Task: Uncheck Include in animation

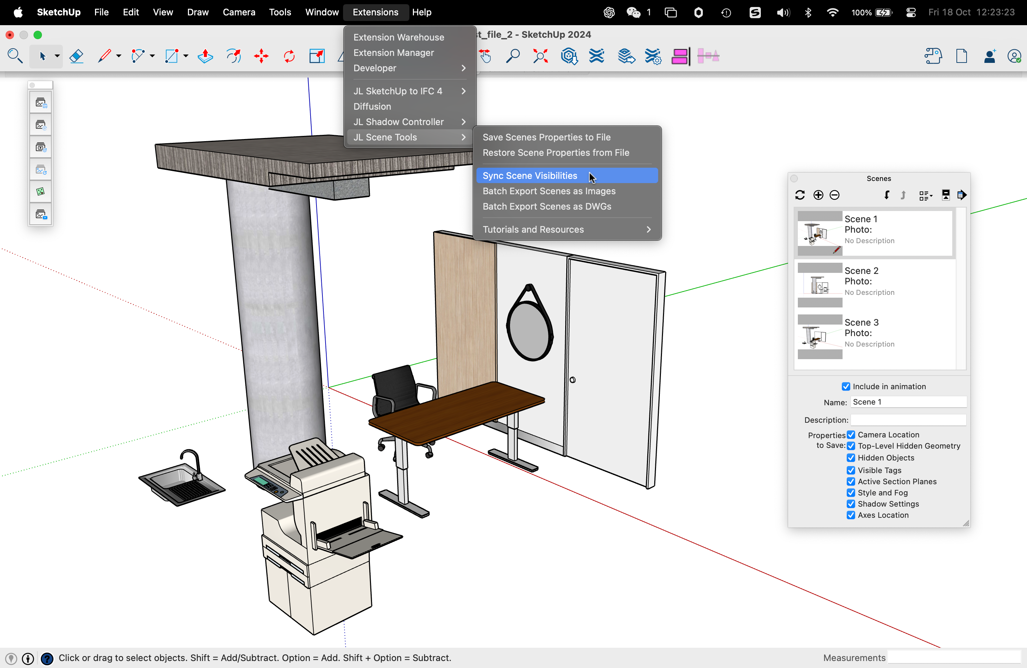Action: pos(846,387)
